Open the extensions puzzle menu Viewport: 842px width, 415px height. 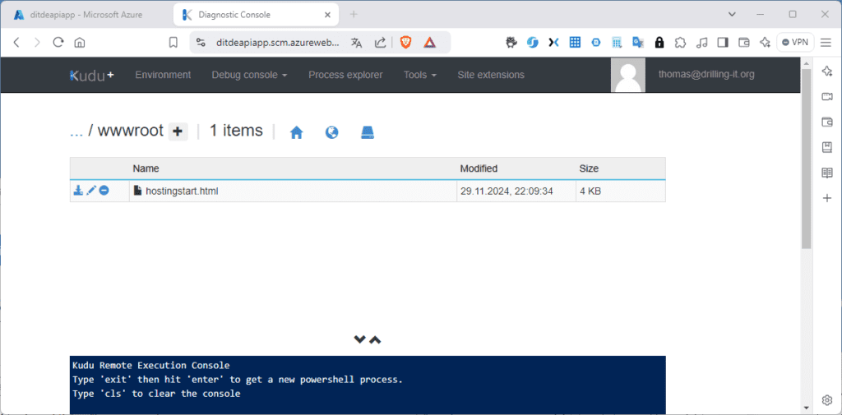pos(680,43)
